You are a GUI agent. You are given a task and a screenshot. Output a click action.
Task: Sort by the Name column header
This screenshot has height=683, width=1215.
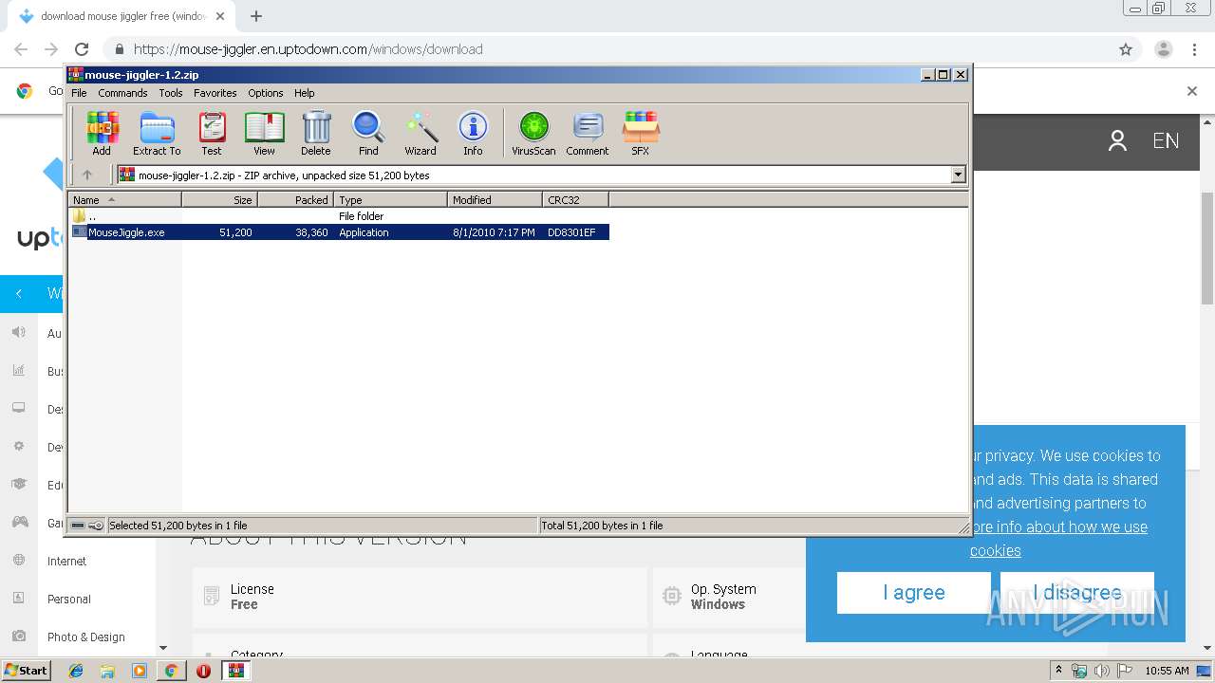point(124,199)
